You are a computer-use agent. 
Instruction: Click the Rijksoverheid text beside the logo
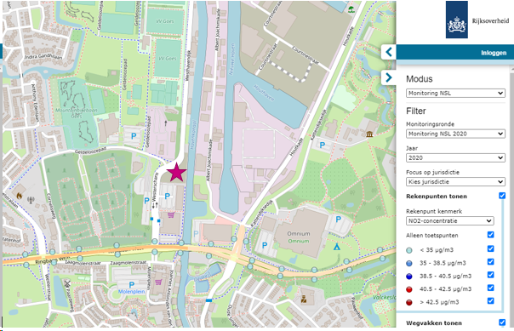pyautogui.click(x=490, y=20)
